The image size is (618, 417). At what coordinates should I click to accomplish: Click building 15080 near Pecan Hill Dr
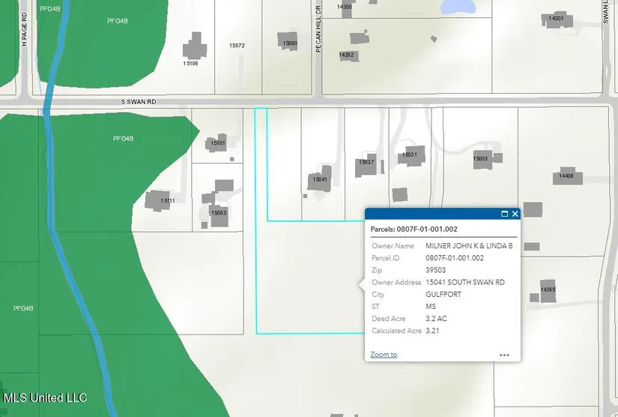(290, 42)
